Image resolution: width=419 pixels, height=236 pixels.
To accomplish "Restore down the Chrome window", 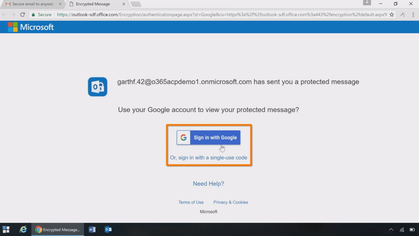I will coord(396,4).
